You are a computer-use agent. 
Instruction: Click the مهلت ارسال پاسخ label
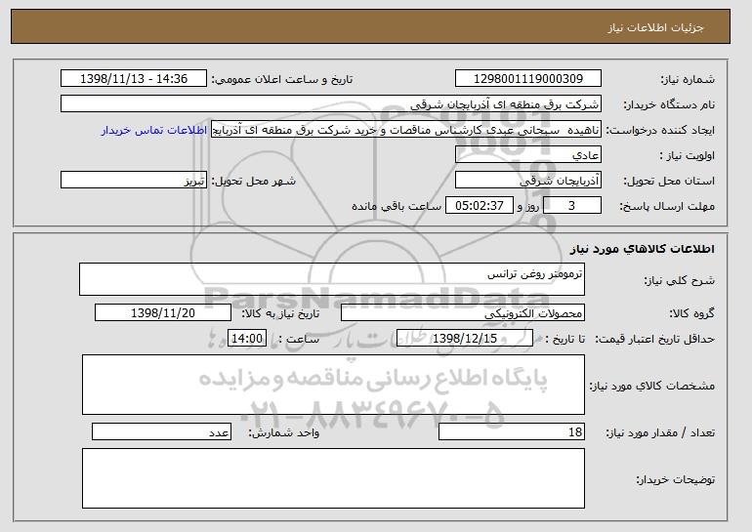(667, 207)
